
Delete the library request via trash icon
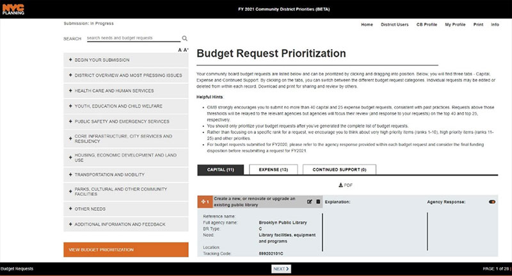[x=318, y=202]
